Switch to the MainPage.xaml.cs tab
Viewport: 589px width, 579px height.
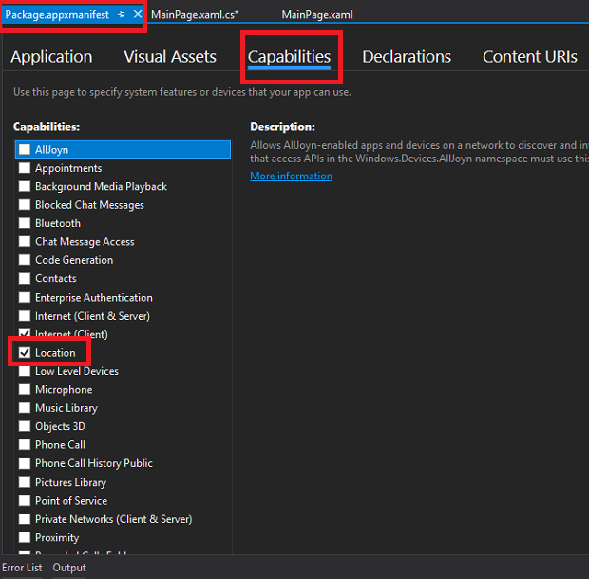point(194,15)
